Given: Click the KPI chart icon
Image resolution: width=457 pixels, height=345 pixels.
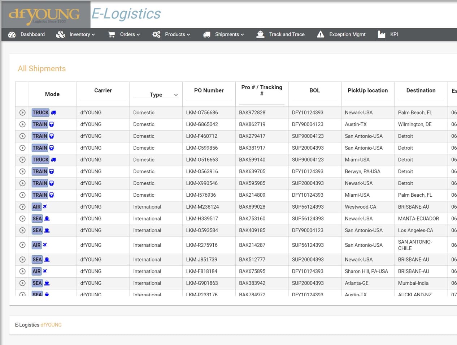Looking at the screenshot, I should [x=382, y=34].
